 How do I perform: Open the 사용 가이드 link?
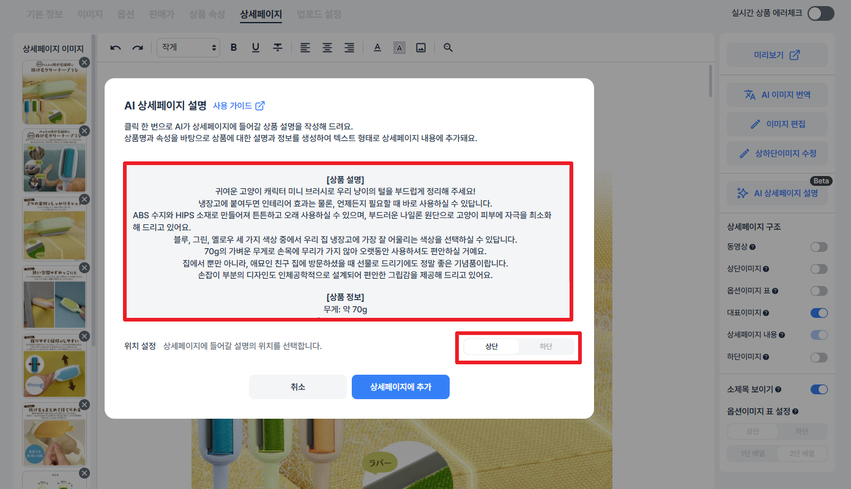click(x=234, y=105)
